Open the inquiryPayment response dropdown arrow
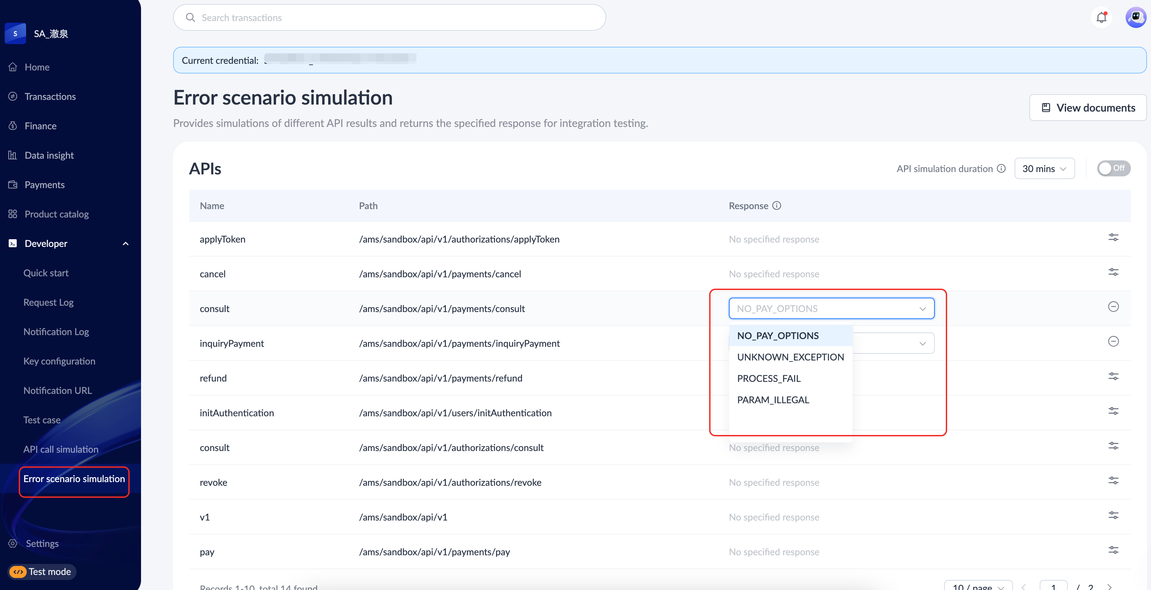This screenshot has width=1151, height=590. tap(922, 343)
